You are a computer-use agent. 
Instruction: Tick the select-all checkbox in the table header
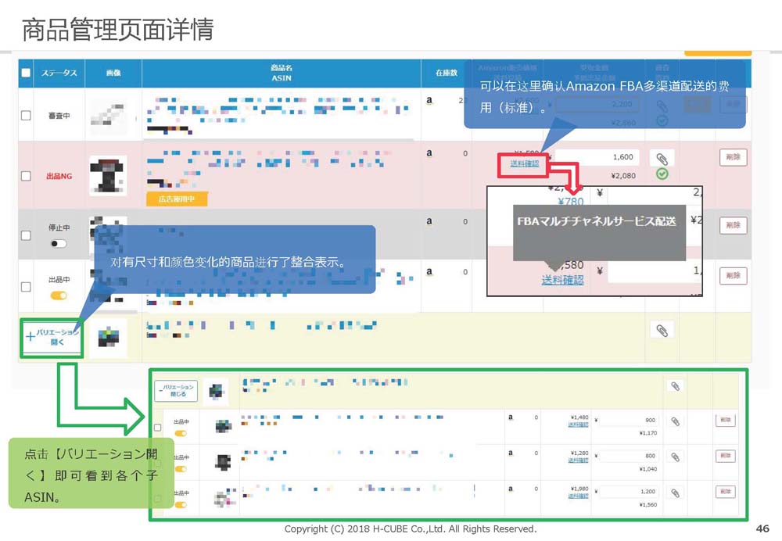(26, 73)
